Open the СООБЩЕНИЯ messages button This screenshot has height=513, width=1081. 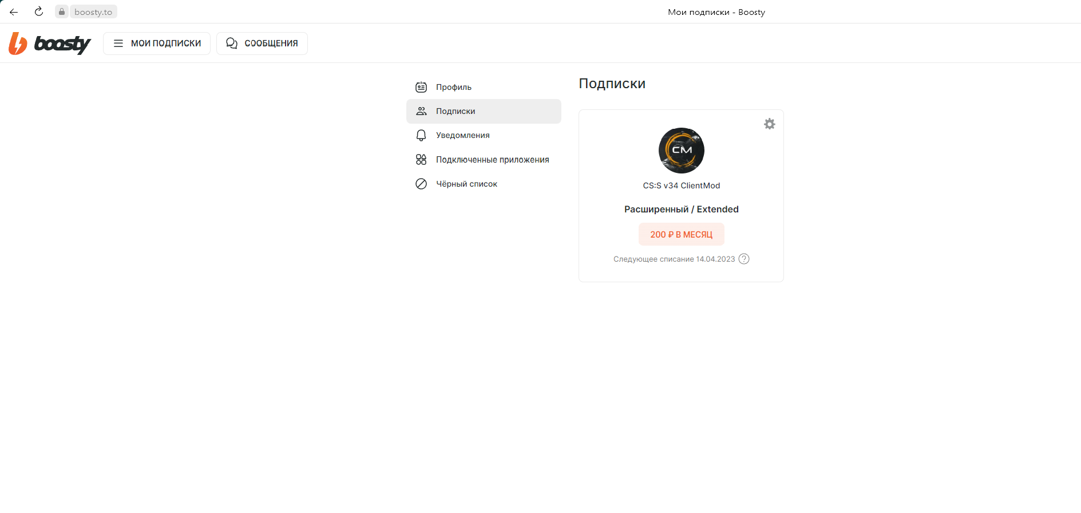[262, 44]
